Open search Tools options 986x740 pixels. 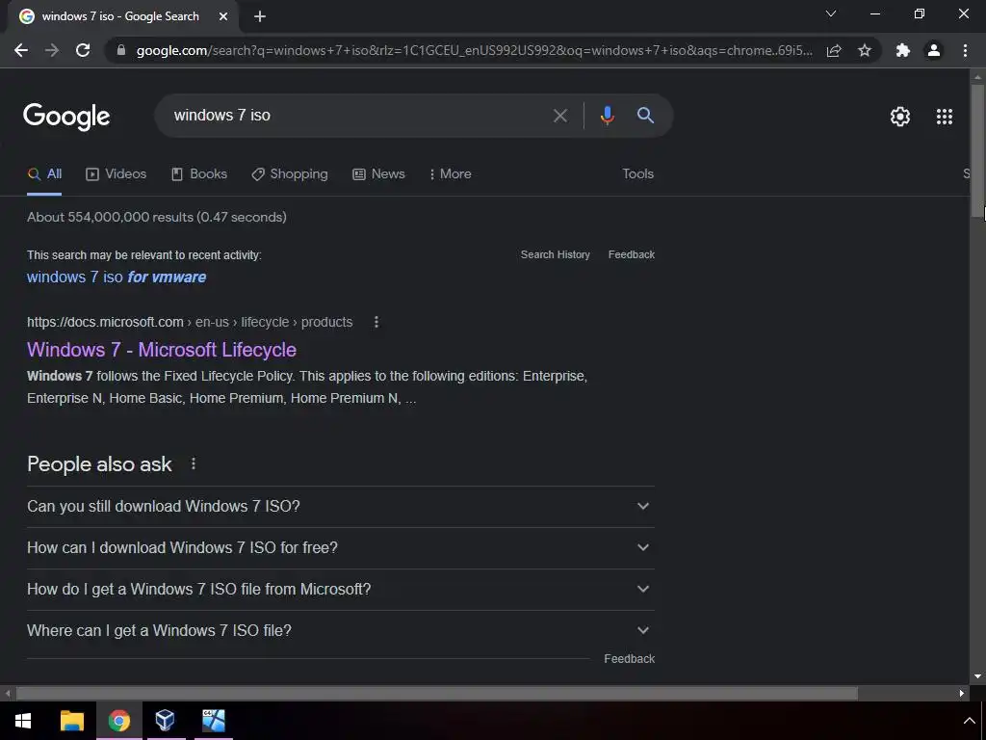pos(638,174)
